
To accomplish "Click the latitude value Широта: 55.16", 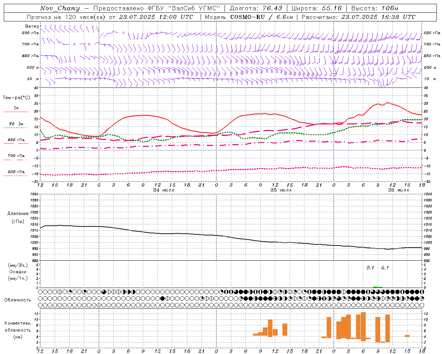I will [316, 8].
